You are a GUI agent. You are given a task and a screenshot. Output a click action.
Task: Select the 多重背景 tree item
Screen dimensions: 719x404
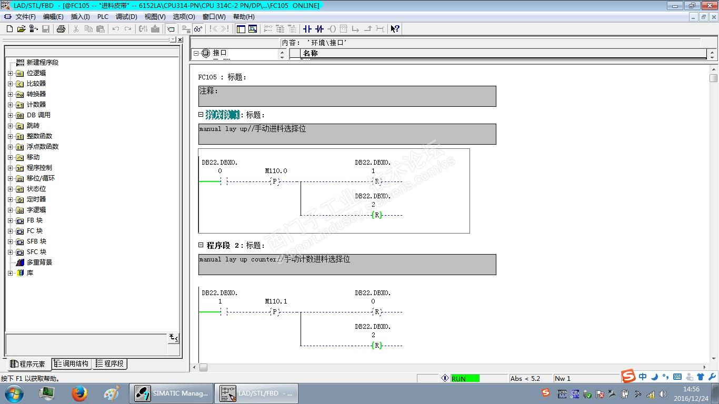39,262
